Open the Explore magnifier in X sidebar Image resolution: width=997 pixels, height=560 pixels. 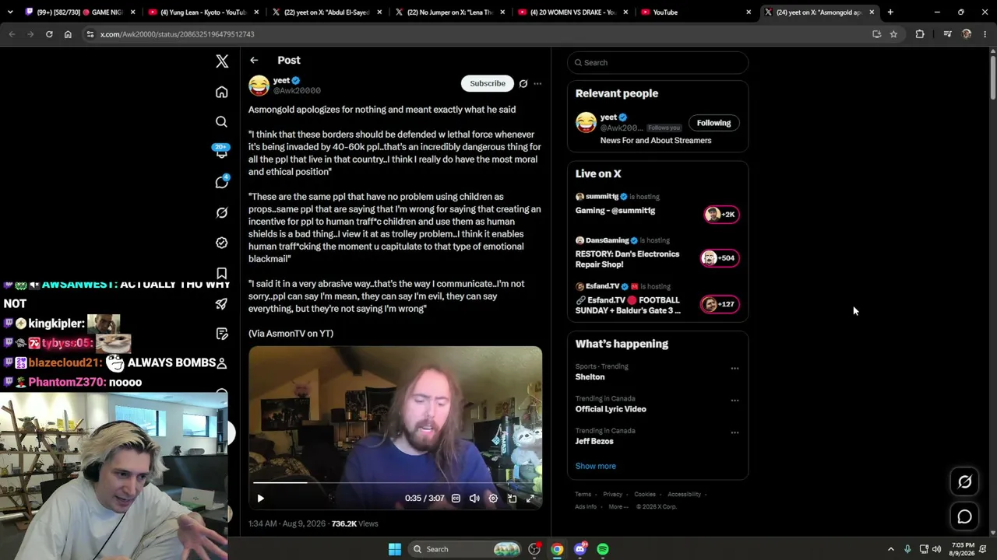pyautogui.click(x=222, y=122)
